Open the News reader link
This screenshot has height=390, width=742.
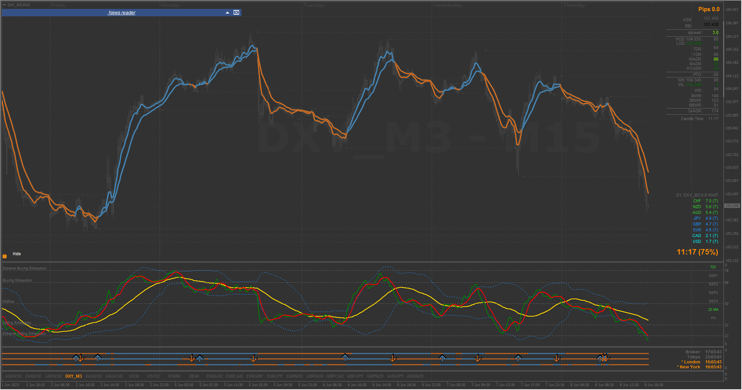(122, 13)
